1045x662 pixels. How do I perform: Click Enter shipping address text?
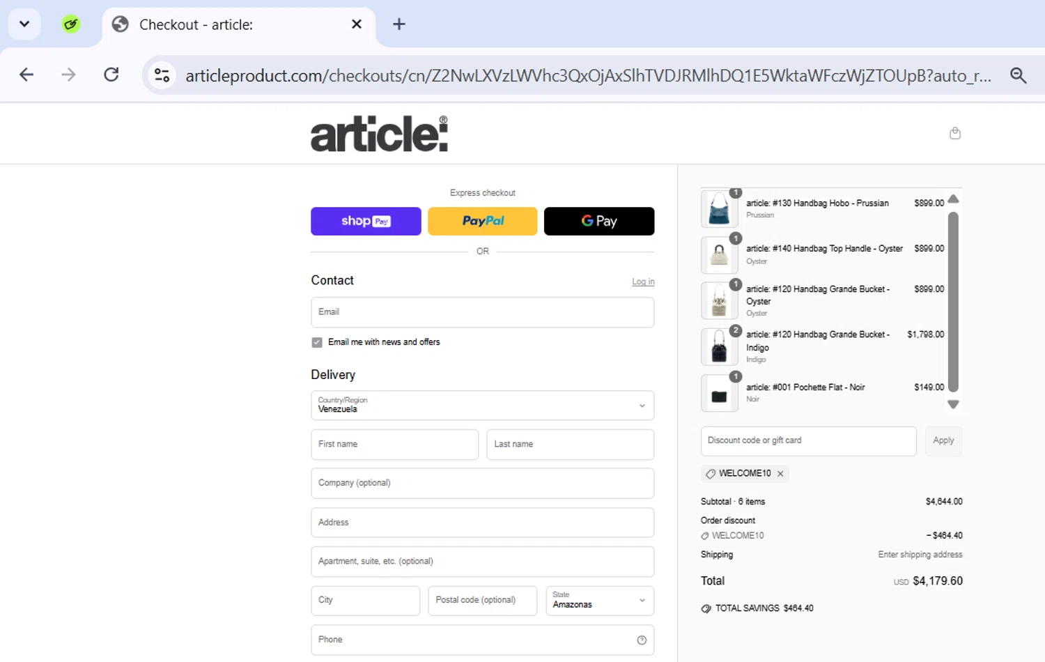point(920,555)
